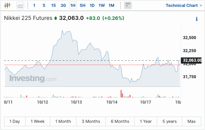Click the 10/14 date label
205x130 pixels.
tap(112, 102)
